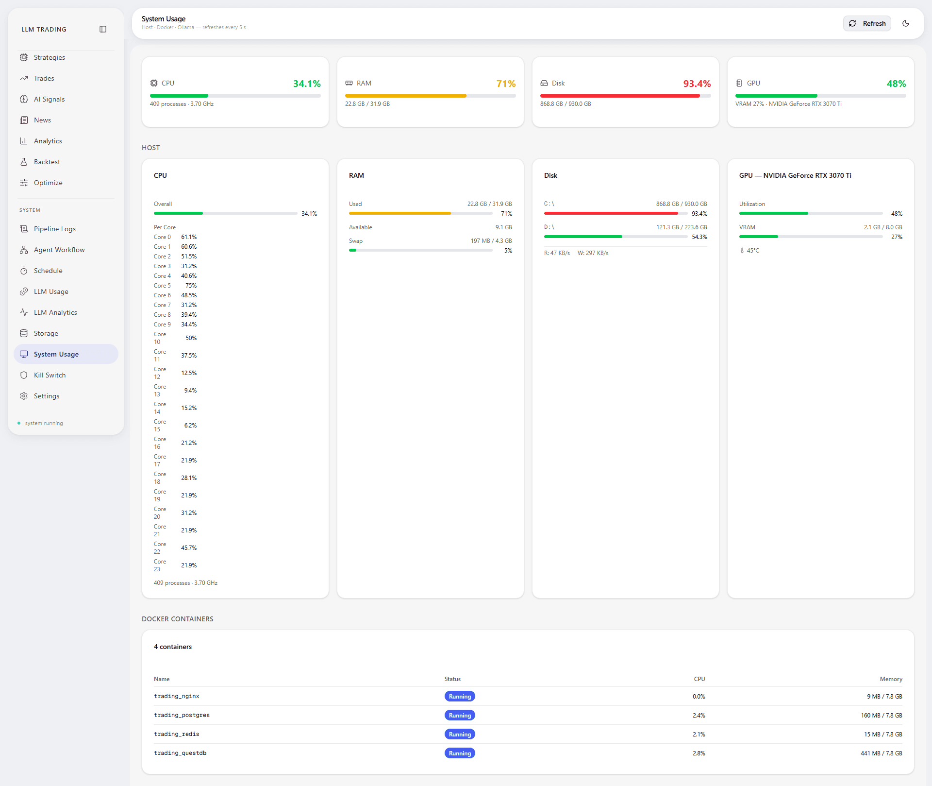This screenshot has width=932, height=786.
Task: Click the Memory column header
Action: (891, 679)
